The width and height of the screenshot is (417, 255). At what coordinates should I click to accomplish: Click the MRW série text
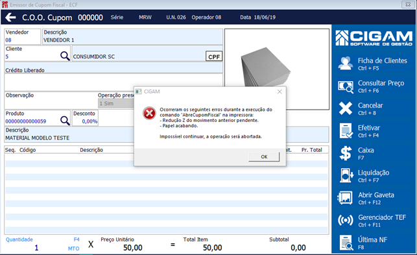tap(145, 18)
